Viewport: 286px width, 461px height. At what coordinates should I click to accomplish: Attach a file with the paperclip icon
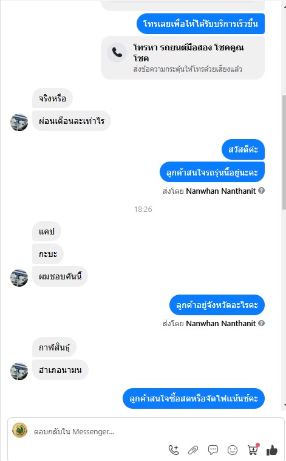coord(193,450)
